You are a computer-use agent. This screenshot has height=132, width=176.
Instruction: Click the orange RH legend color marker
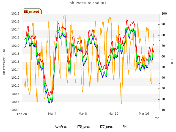(119, 127)
